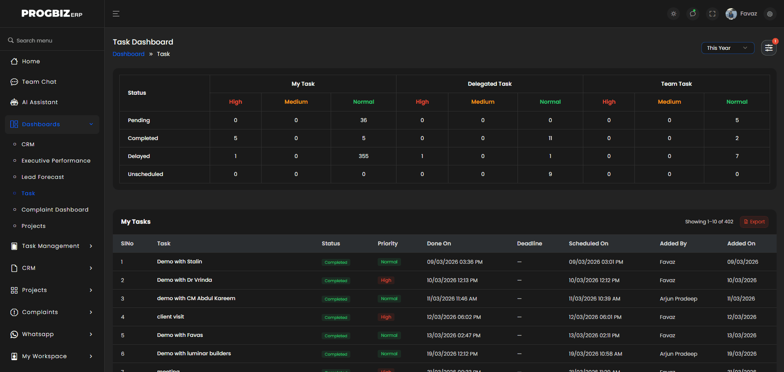Export the My Tasks list
Screen dimensions: 784x372
[754, 222]
